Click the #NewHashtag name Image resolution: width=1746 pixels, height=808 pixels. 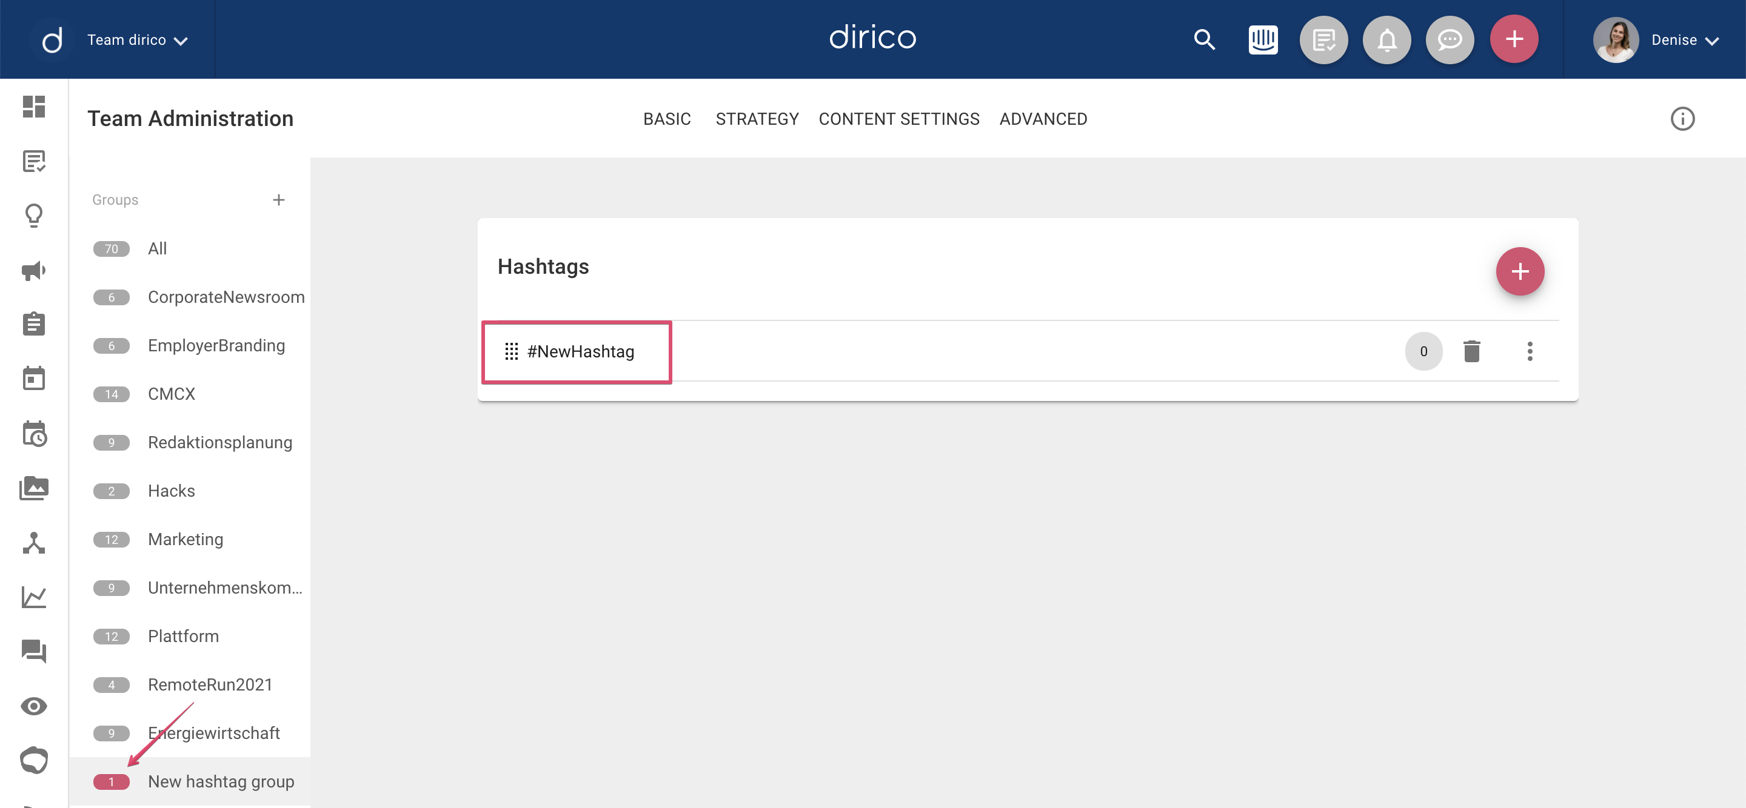pyautogui.click(x=581, y=351)
